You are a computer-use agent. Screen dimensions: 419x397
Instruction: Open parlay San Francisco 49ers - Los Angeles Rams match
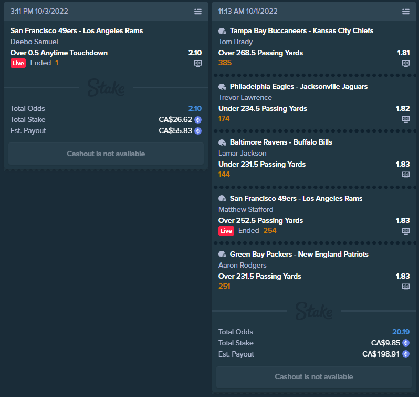[x=296, y=199]
